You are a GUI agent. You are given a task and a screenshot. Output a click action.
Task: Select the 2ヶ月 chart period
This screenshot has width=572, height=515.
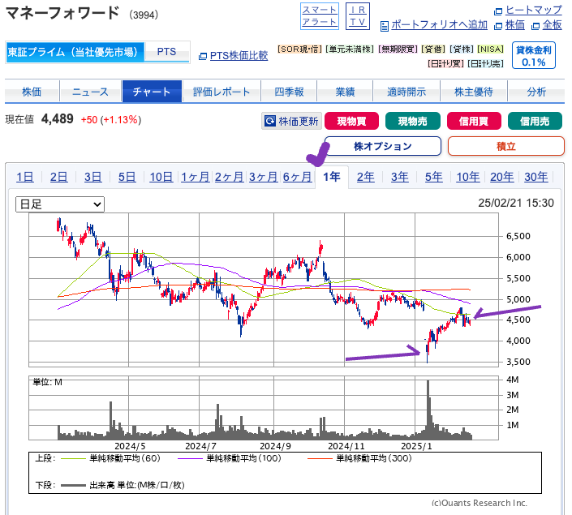[229, 177]
